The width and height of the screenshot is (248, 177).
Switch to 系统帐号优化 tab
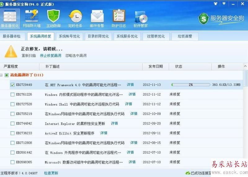click(69, 36)
